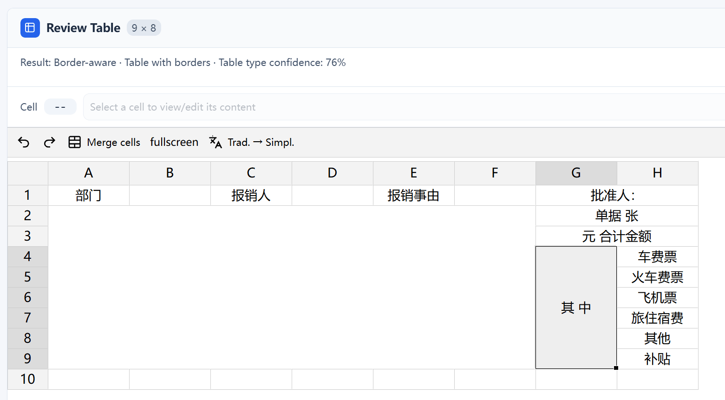This screenshot has width=725, height=400.
Task: Select the 报销人 cell
Action: click(x=251, y=196)
